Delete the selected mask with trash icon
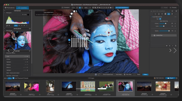The image size is (182, 101). pyautogui.click(x=176, y=46)
